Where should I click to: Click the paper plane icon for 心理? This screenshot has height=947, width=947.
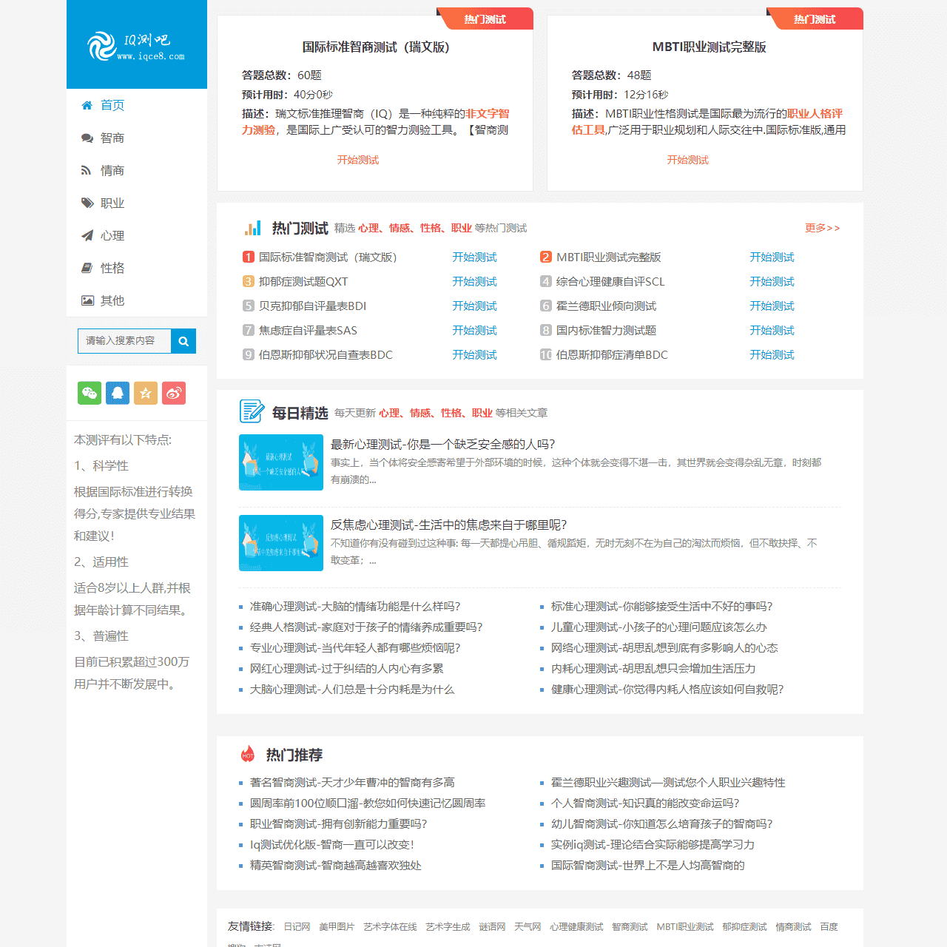87,235
